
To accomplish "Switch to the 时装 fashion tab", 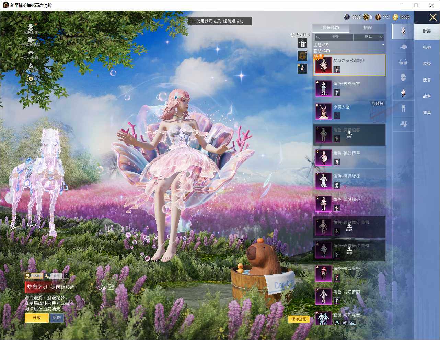I will click(427, 31).
